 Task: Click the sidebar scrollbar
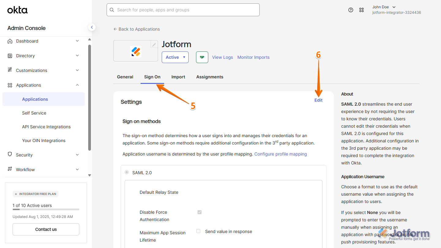pos(89,98)
